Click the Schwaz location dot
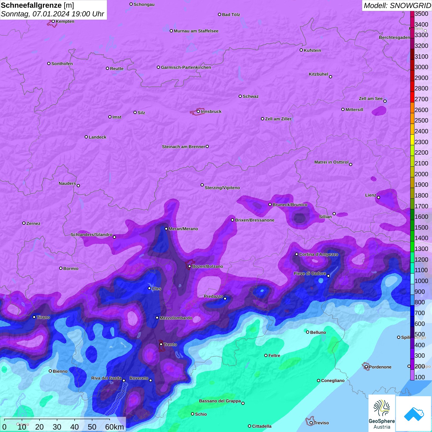432x432 pixels. (x=240, y=96)
